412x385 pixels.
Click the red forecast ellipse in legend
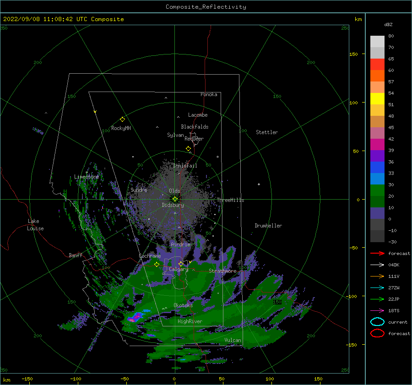[377, 333]
